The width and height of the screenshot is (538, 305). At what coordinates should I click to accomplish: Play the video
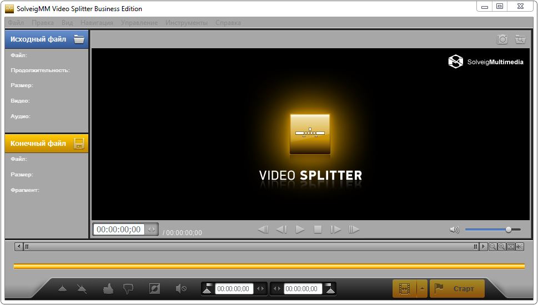[300, 229]
